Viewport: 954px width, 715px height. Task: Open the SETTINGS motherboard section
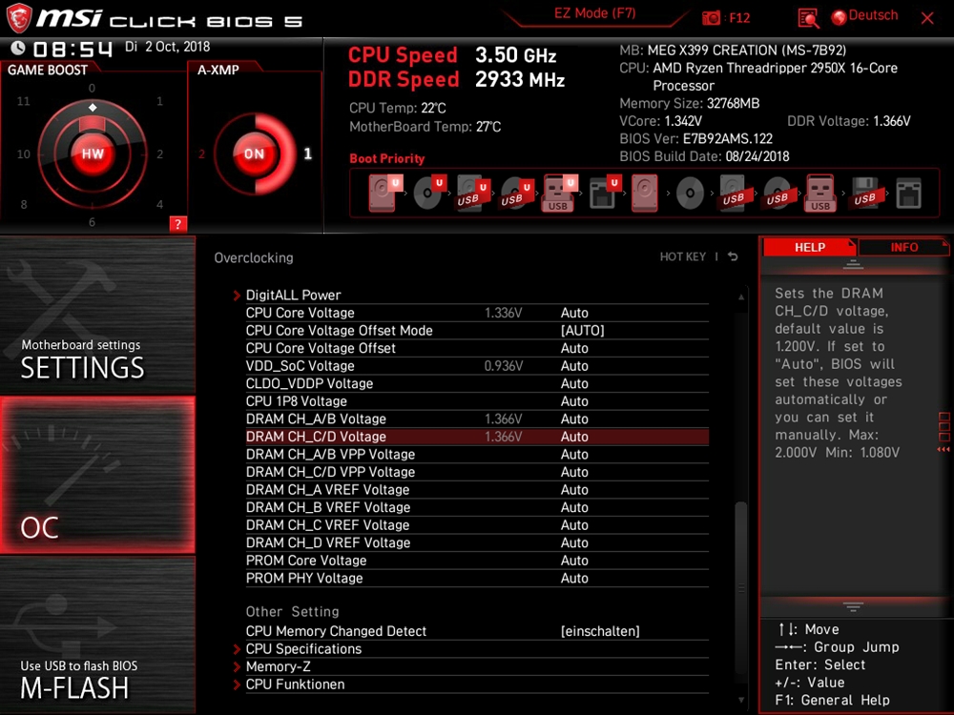pyautogui.click(x=97, y=315)
